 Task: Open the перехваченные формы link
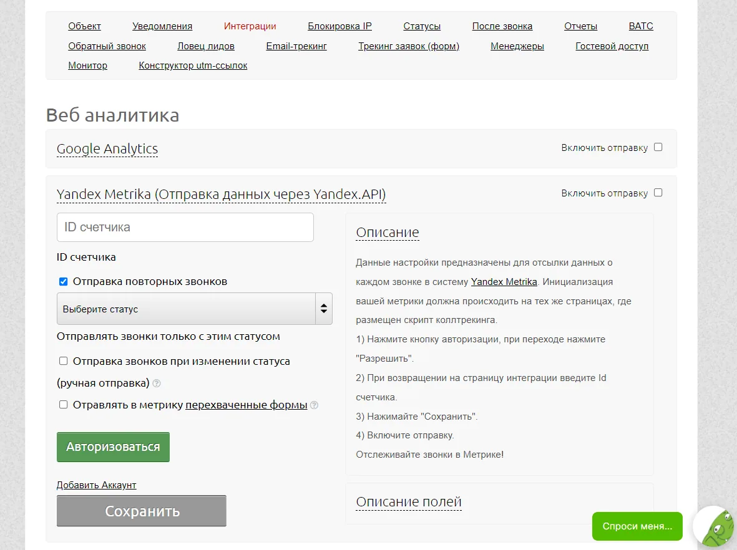pyautogui.click(x=246, y=405)
